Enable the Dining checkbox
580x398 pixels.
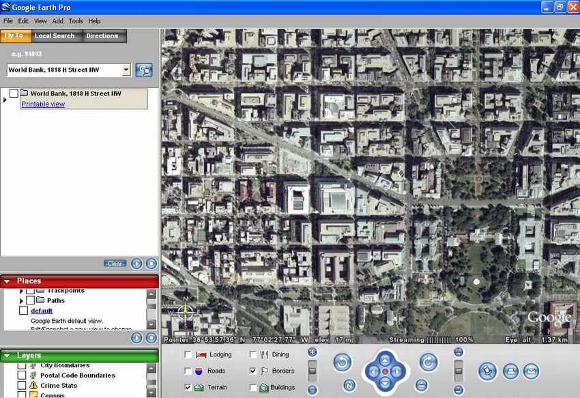click(253, 355)
